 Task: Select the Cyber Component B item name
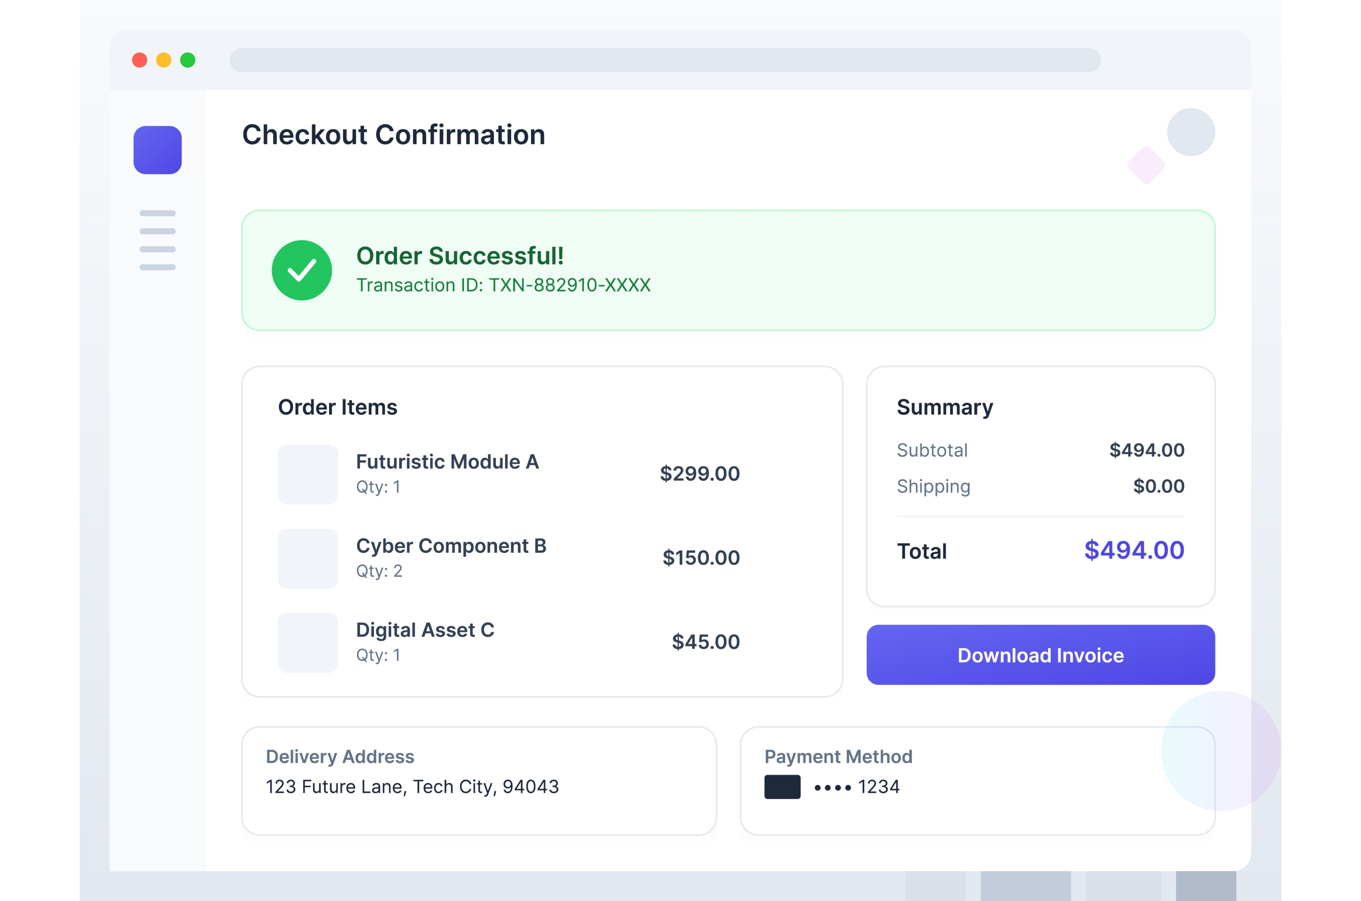coord(451,546)
